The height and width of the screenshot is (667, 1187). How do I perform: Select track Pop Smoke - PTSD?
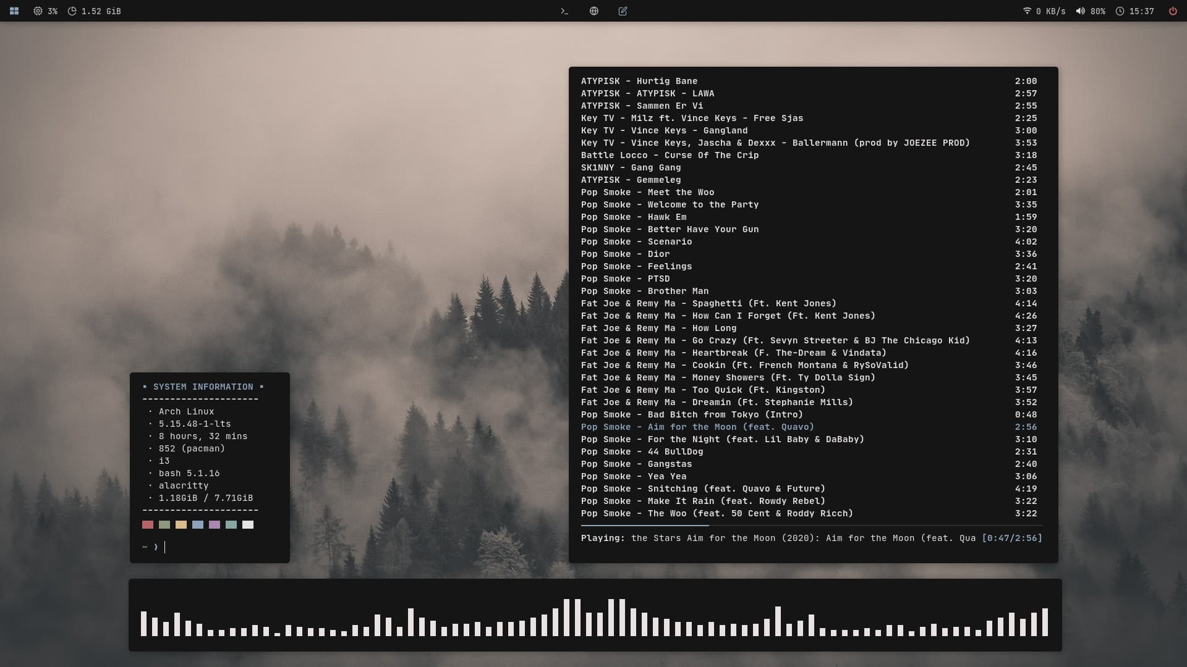point(809,279)
